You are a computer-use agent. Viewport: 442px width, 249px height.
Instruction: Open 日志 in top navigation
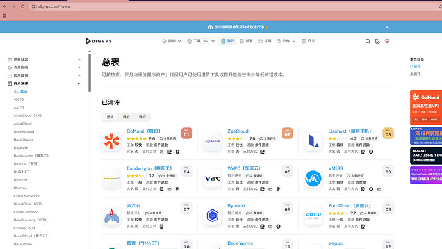pyautogui.click(x=308, y=41)
